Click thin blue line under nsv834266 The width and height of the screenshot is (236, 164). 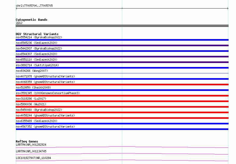[122, 73]
